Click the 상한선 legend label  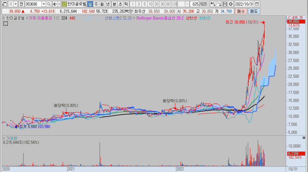click(x=191, y=18)
